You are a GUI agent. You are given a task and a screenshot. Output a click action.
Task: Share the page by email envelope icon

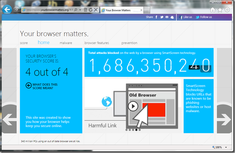pyautogui.click(x=167, y=17)
